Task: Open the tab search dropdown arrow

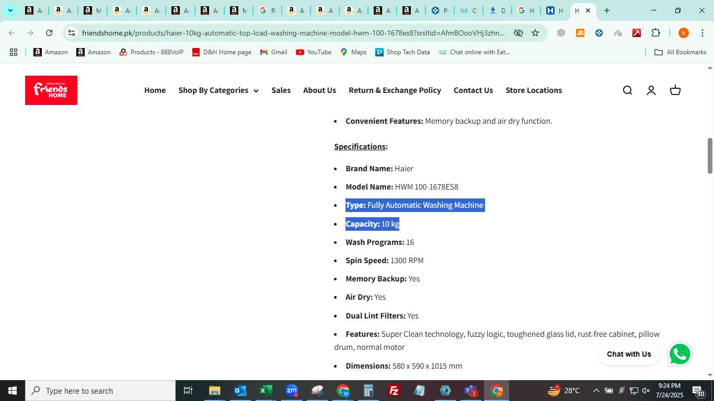Action: (x=10, y=10)
